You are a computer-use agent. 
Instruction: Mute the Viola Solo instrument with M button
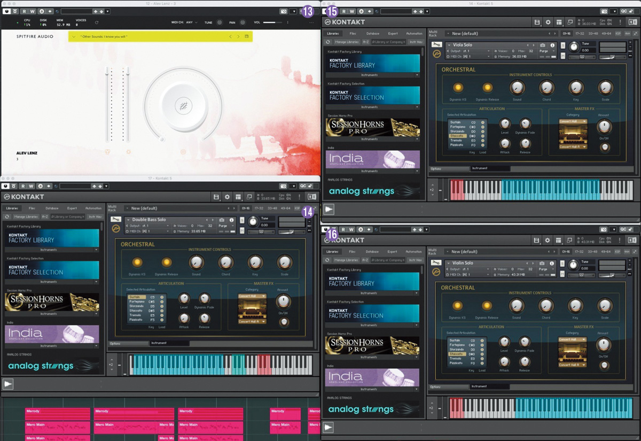[x=562, y=57]
